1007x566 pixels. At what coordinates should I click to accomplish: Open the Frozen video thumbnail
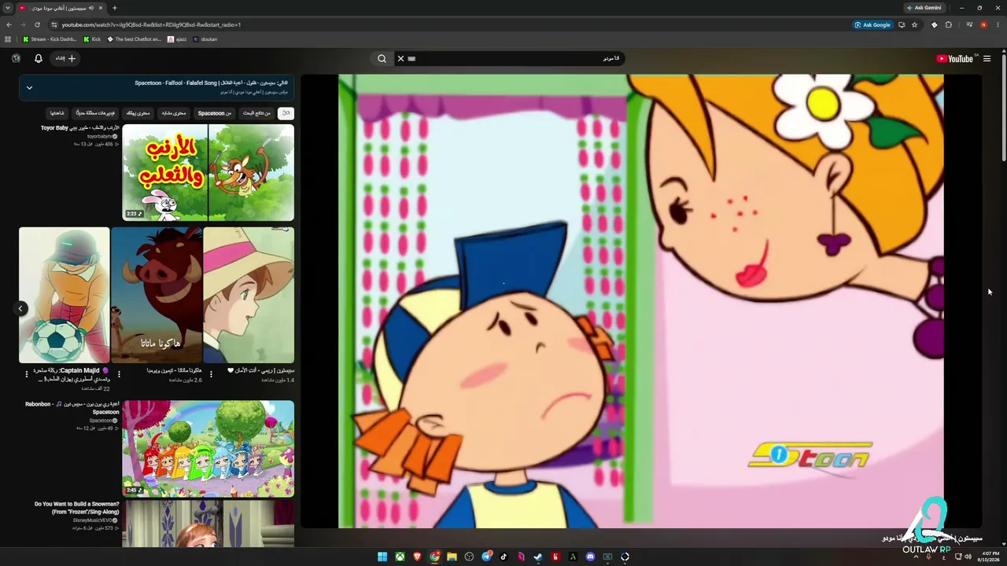tap(208, 524)
